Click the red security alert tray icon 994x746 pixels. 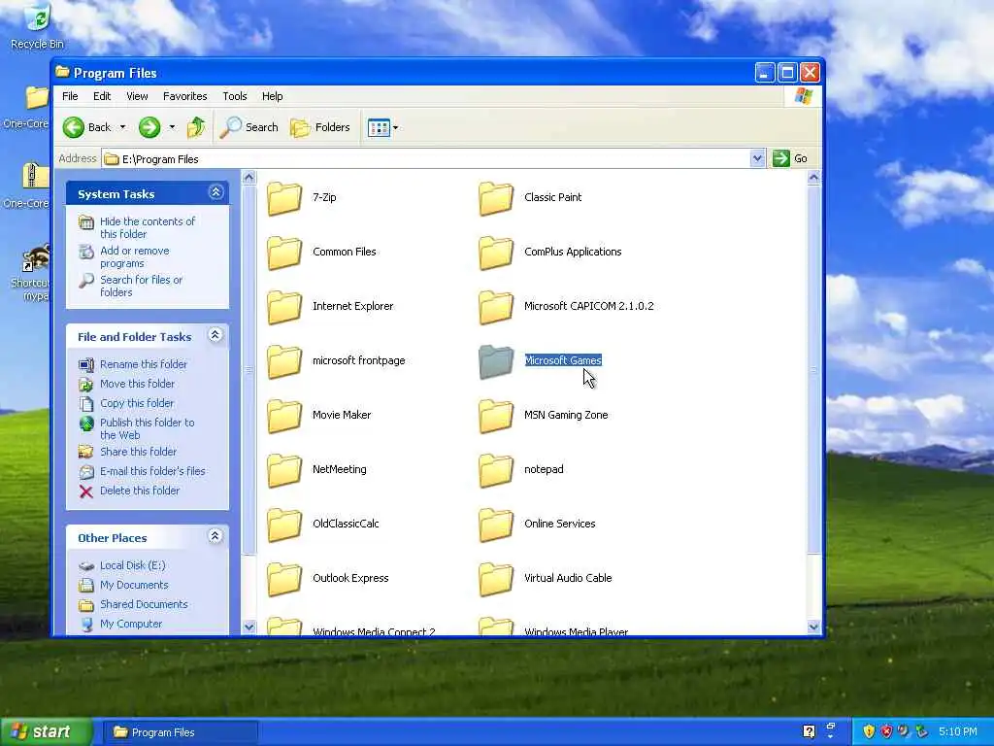click(886, 732)
